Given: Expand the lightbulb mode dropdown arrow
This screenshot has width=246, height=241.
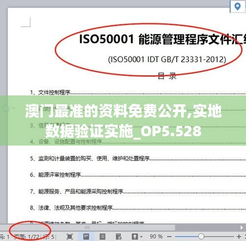Looking at the screenshot, I should [141, 237].
